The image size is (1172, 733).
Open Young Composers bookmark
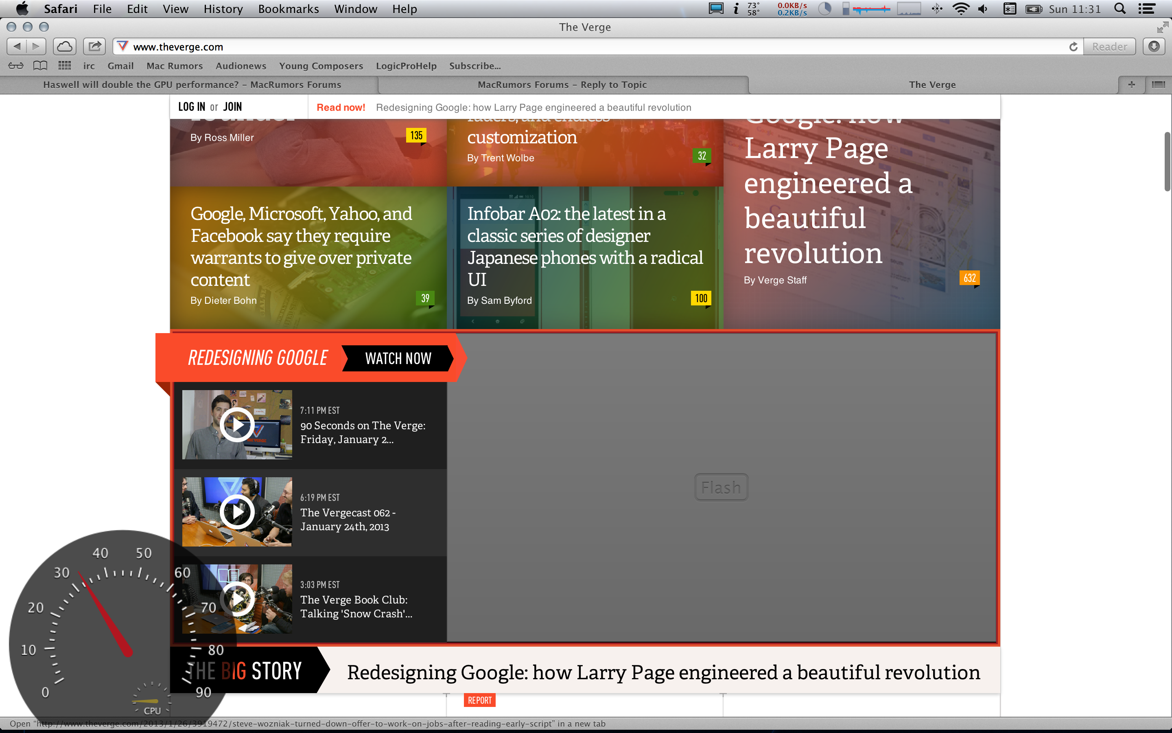point(321,66)
